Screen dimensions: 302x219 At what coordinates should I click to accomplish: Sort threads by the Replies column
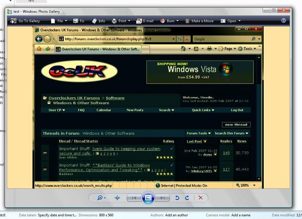pos(226,141)
